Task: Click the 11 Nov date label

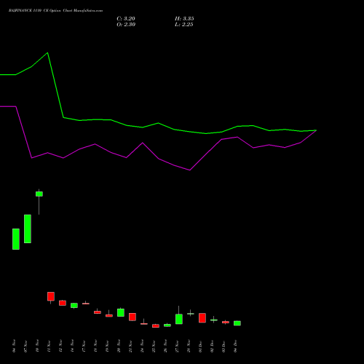Action: tap(49, 346)
